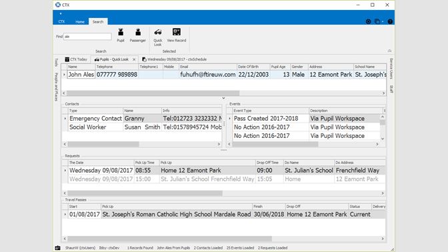Expand the 01/08/2017 travel pass row indicator
448x252 pixels.
pos(65,215)
